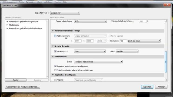This screenshot has width=173, height=97.
Task: Open the Exporter vers dropdown
Action: pos(65,13)
